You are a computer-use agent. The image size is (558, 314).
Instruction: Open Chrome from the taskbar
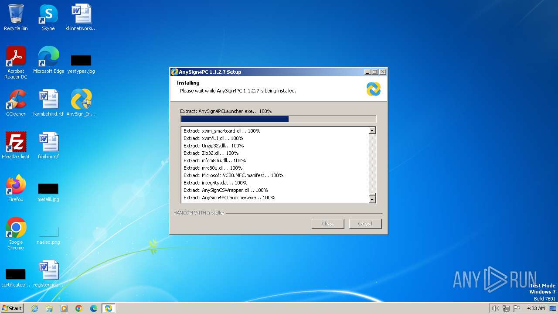tap(79, 308)
